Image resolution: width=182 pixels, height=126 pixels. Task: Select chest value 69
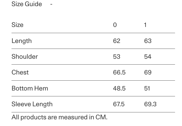coord(148,72)
